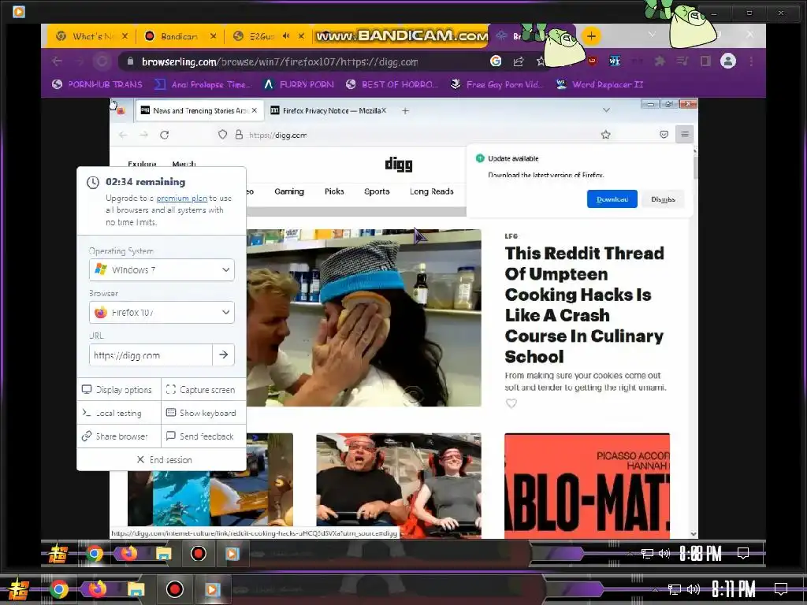This screenshot has height=605, width=807.
Task: Click Send feedback option
Action: click(204, 436)
